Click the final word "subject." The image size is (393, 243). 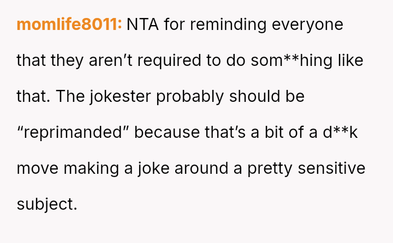tap(47, 204)
